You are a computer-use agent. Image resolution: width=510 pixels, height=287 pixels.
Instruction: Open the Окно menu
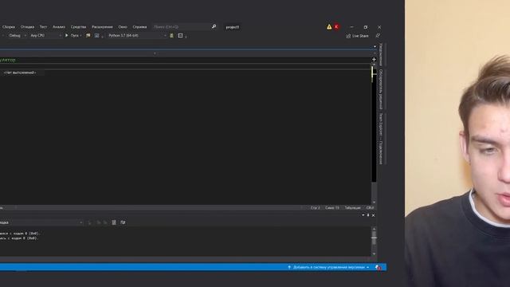[123, 27]
